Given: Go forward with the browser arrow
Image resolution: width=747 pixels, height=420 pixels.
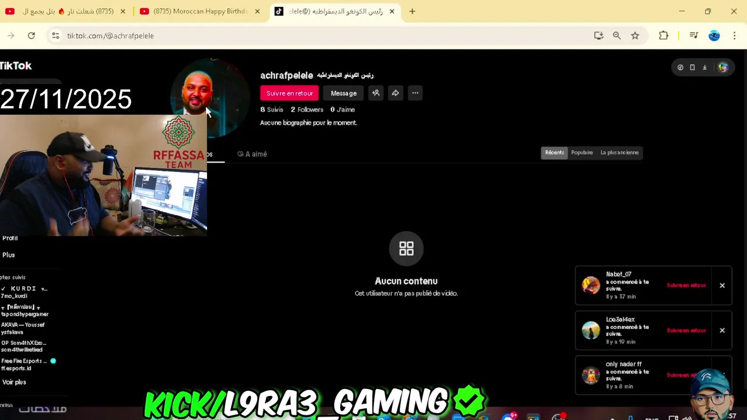Looking at the screenshot, I should 11,36.
